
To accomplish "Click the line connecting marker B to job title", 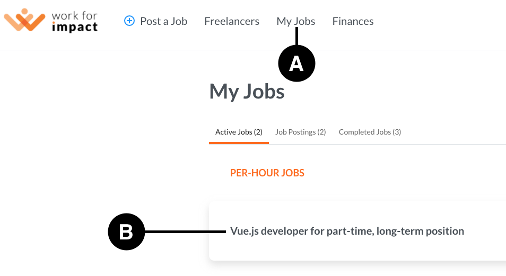I will tap(185, 232).
